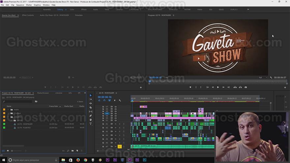Viewport: 290px width, 163px height.
Task: Solo audio track A4
Action: click(x=120, y=135)
